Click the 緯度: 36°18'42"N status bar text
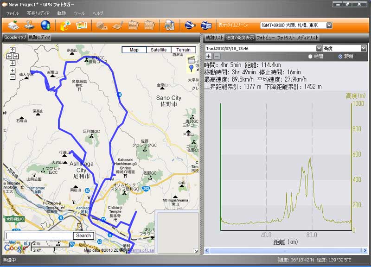Screen dimensions: 371x267 (x=296, y=260)
